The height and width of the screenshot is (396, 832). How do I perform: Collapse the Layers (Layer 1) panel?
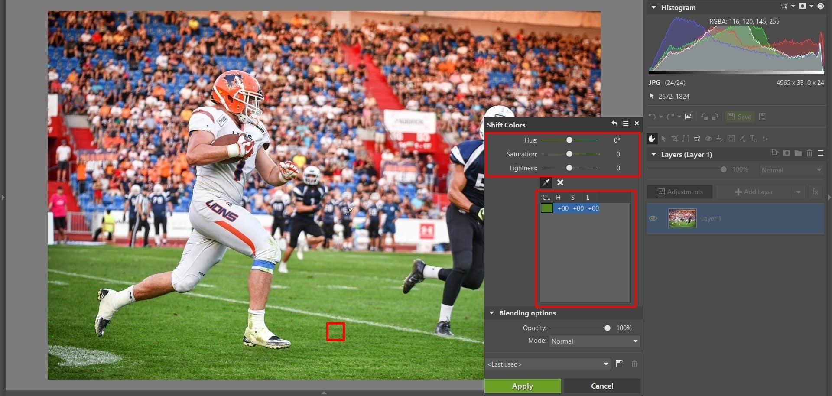coord(653,154)
